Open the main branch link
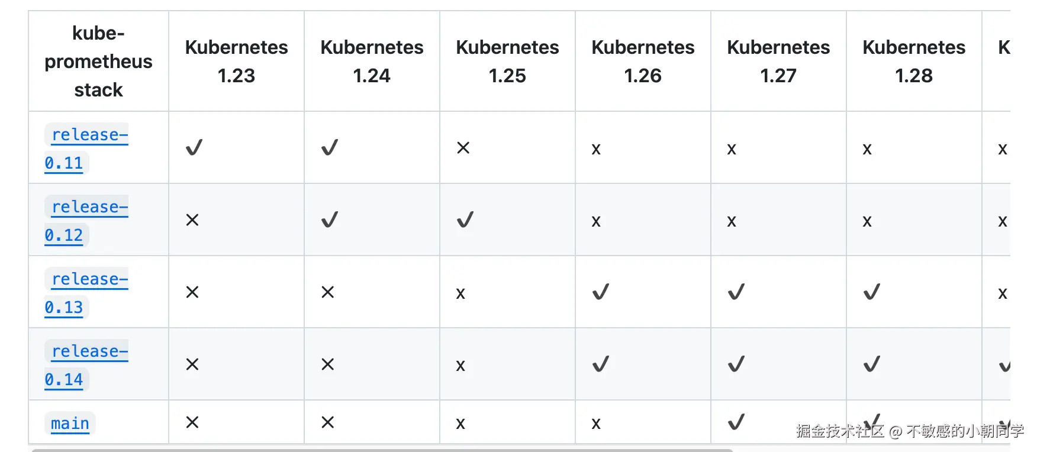Viewport: 1037px width, 452px height. click(70, 424)
